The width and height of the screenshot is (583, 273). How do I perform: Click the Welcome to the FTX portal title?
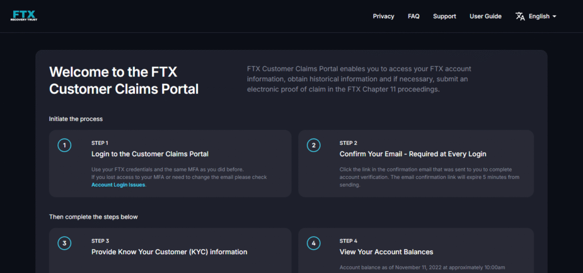124,81
